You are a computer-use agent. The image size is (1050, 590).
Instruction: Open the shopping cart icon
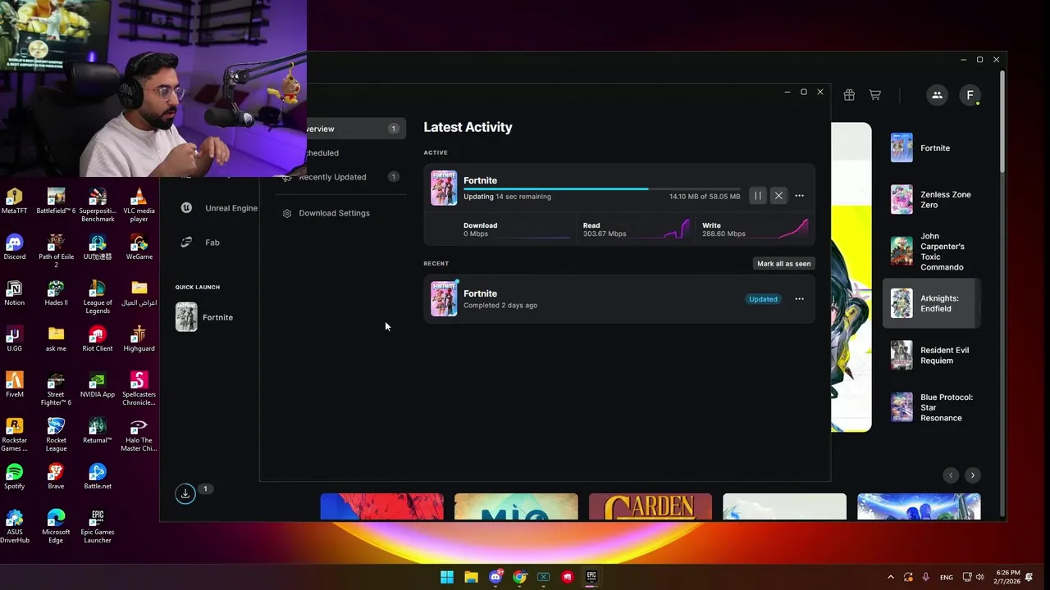click(x=875, y=95)
